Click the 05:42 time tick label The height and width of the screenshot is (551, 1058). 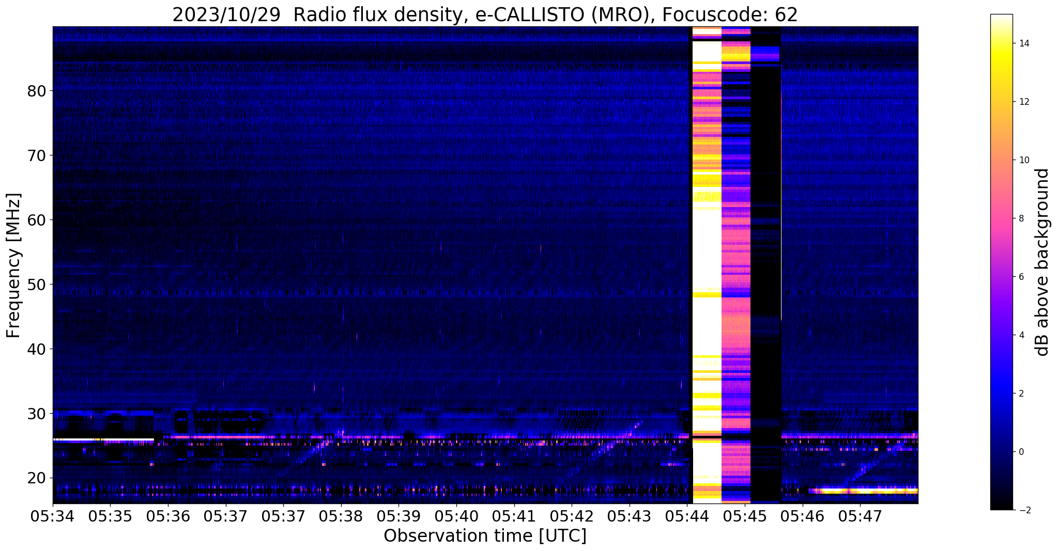571,516
